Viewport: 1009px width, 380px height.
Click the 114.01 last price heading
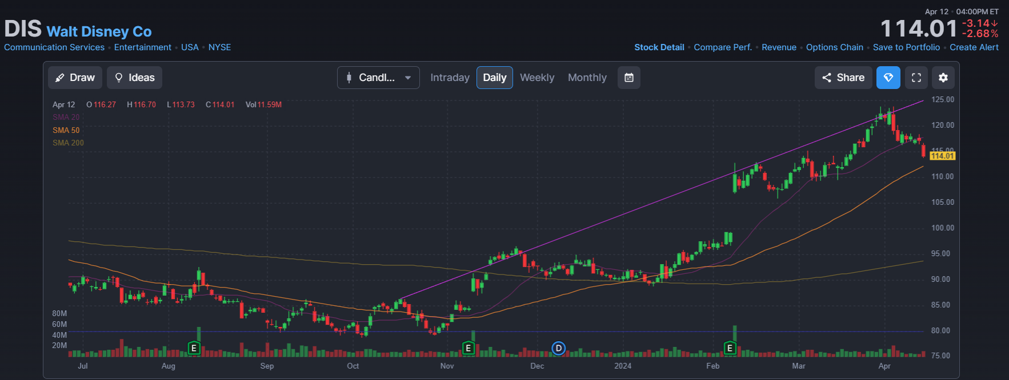tap(919, 29)
